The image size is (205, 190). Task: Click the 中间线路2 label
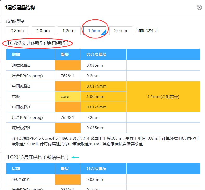click(x=21, y=86)
